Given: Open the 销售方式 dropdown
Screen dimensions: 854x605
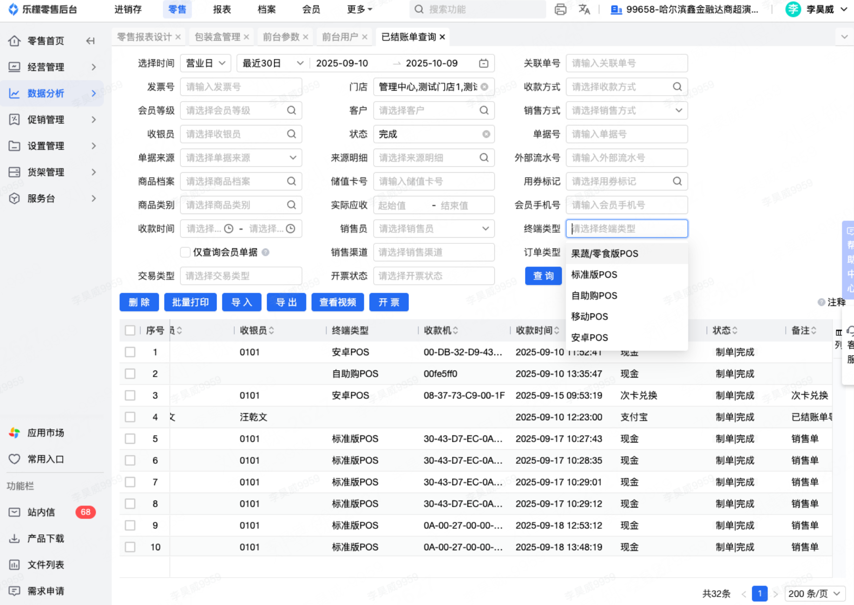Looking at the screenshot, I should [626, 111].
